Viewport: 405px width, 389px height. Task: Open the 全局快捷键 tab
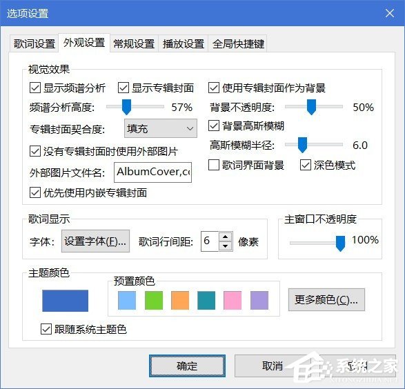[238, 43]
